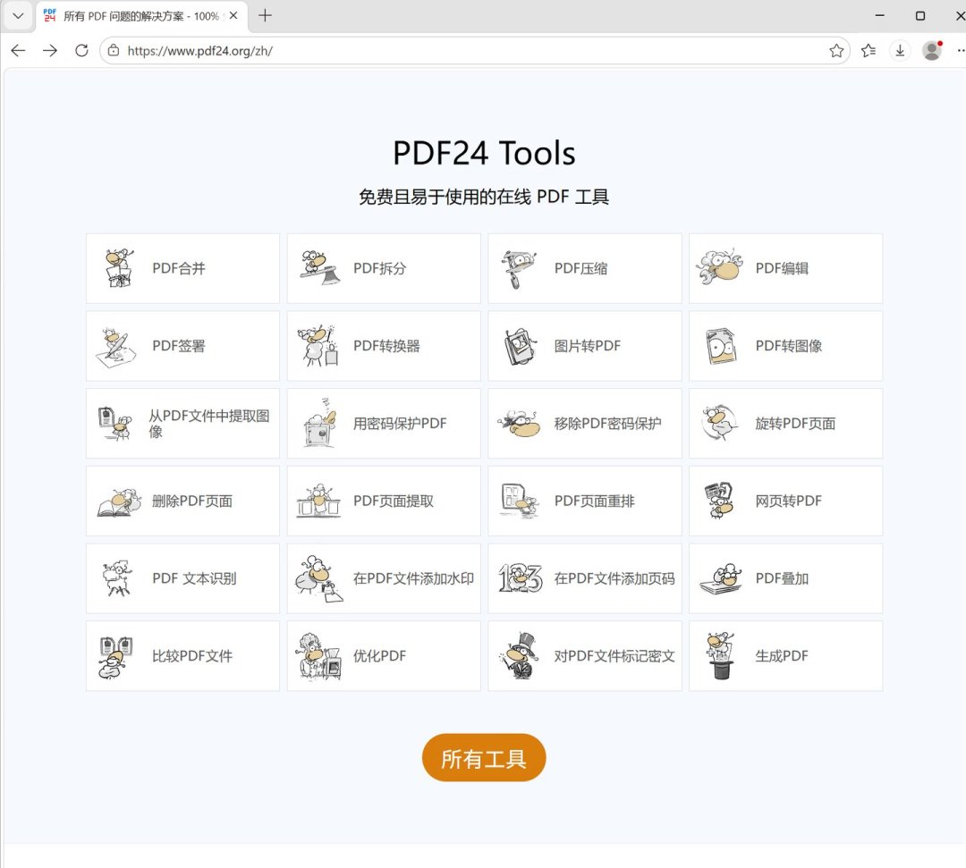The height and width of the screenshot is (868, 966).
Task: Click the PDF压缩 (compress) clamp icon
Action: coord(519,269)
